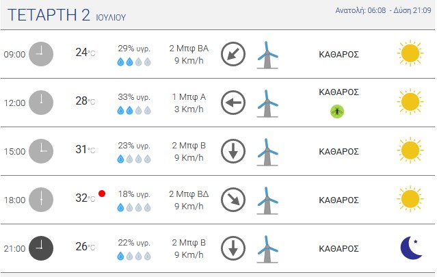Click the east wind arrow at 12:00
The width and height of the screenshot is (437, 277).
coord(233,103)
